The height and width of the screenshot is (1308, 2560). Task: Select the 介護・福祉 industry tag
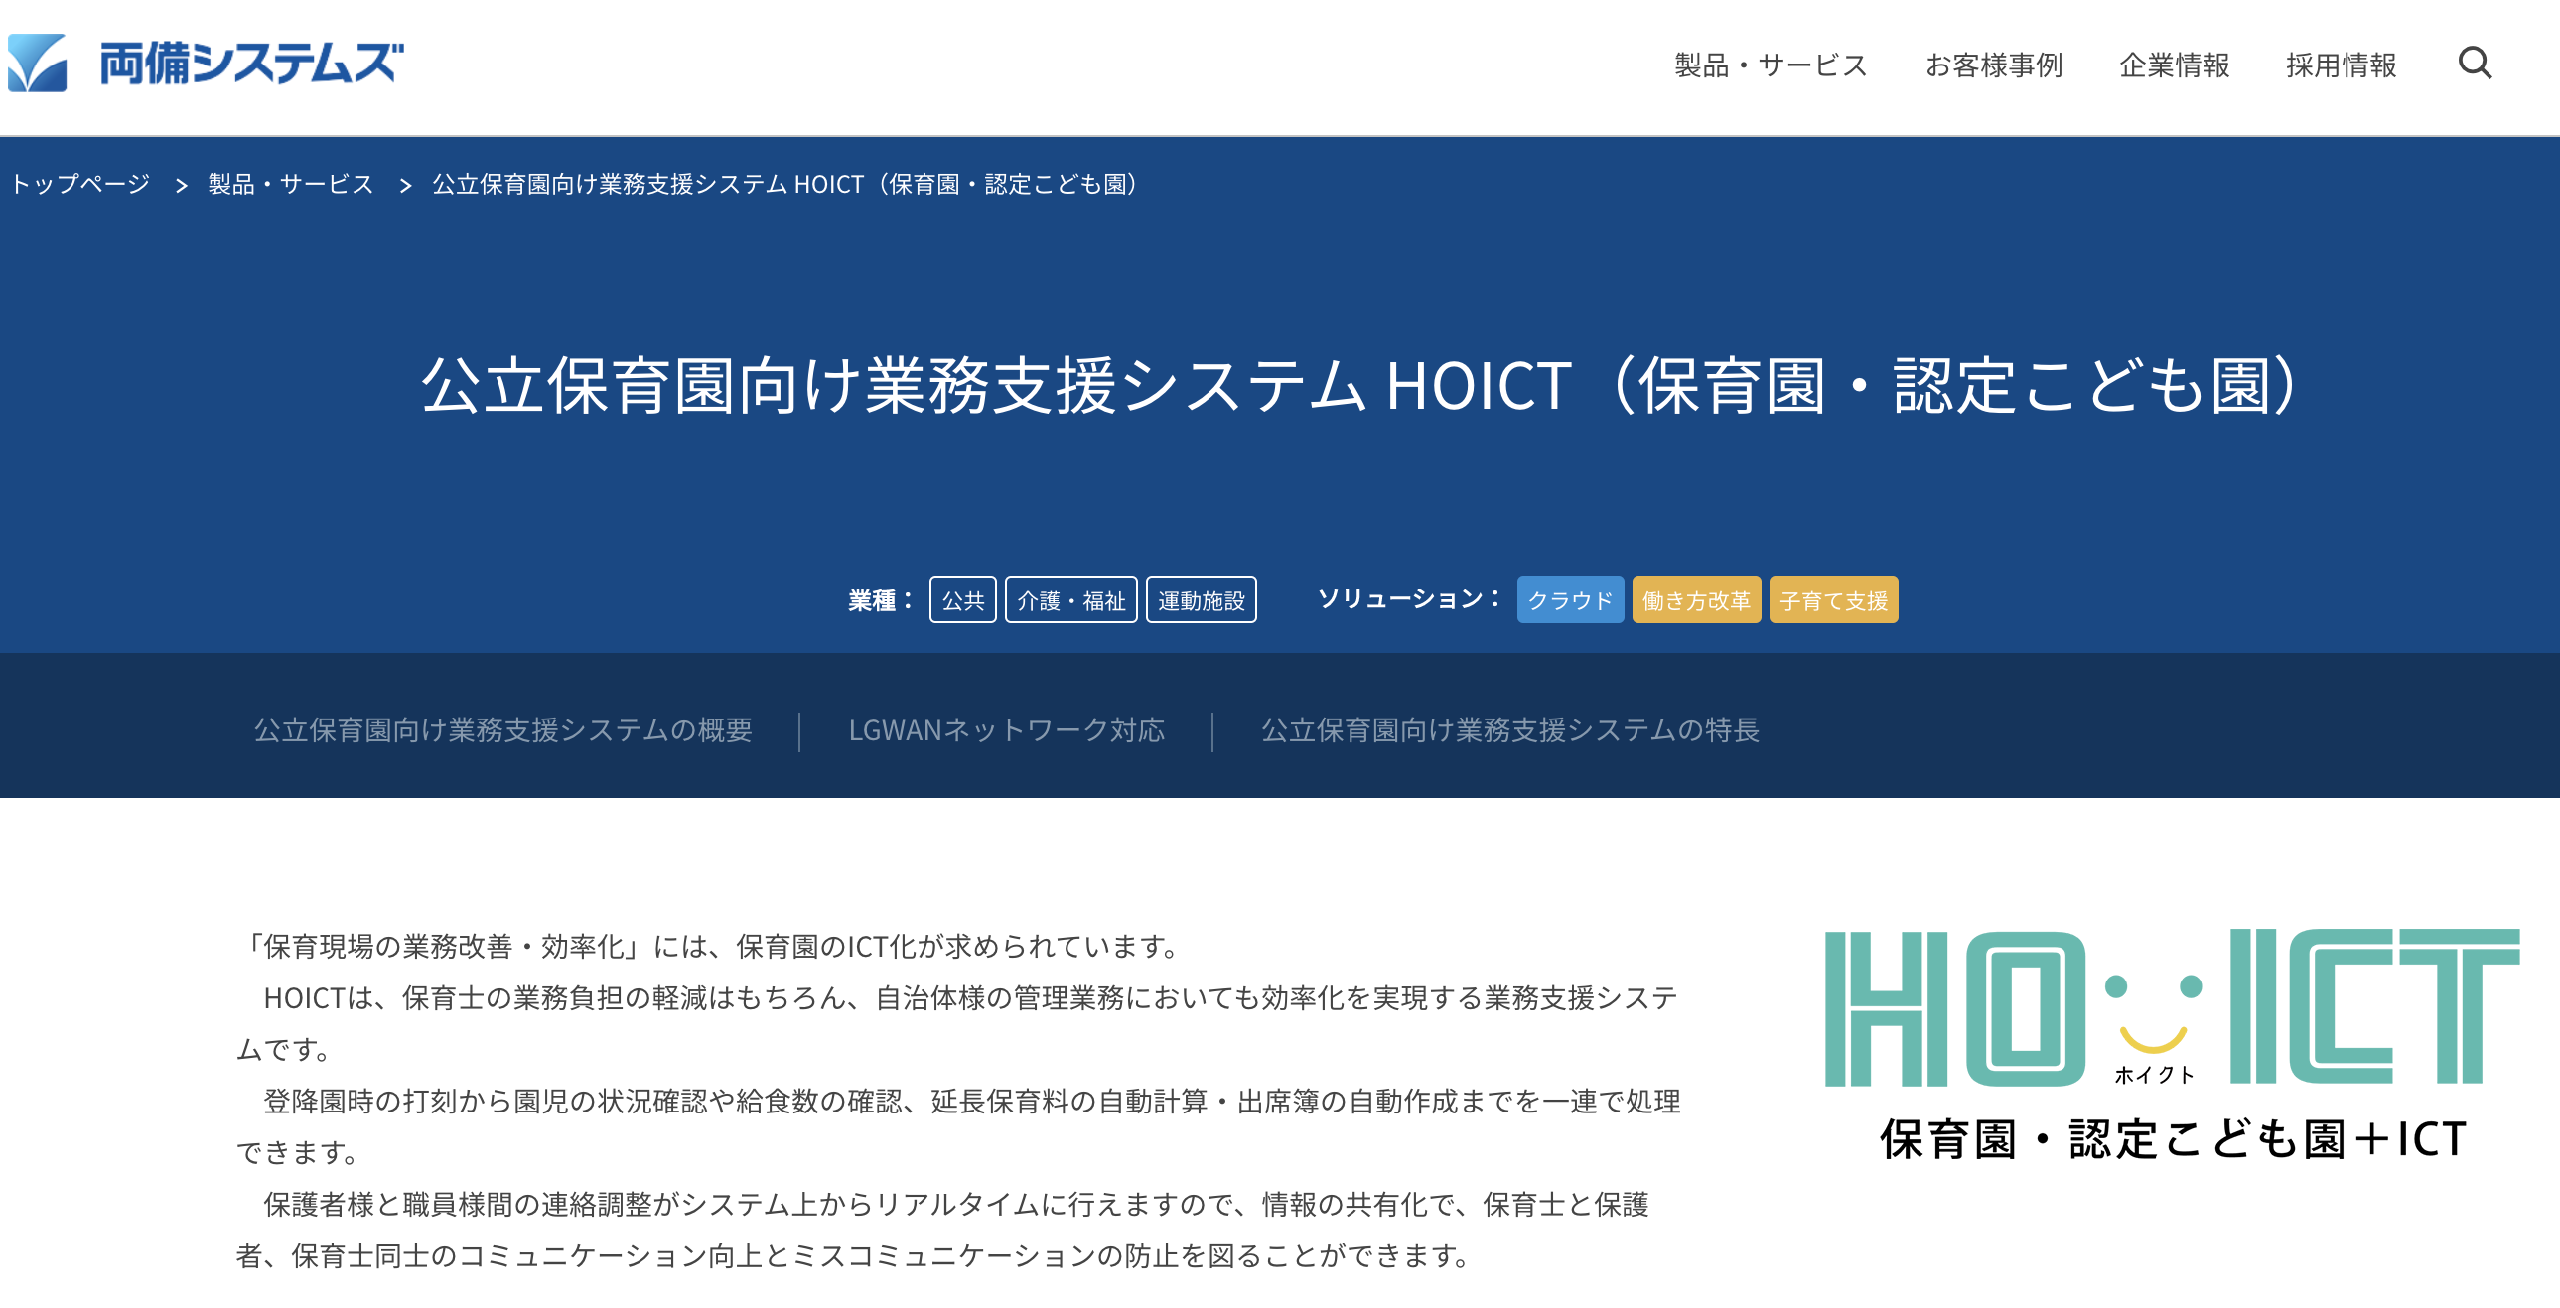[x=1071, y=599]
